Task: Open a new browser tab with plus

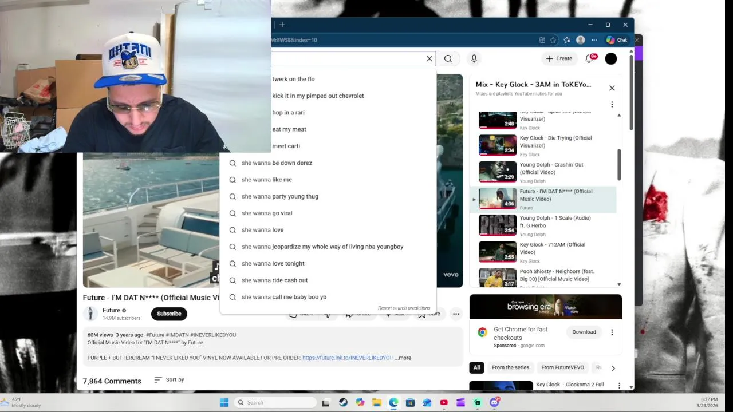Action: 282,25
